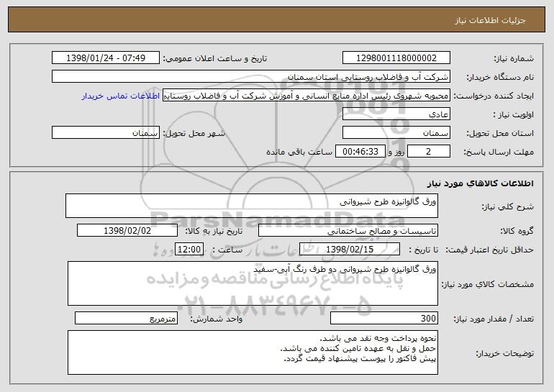This screenshot has width=554, height=392.
Task: Select the general description box ورق گالوانیزه طرح شیروانی
Action: pos(252,206)
